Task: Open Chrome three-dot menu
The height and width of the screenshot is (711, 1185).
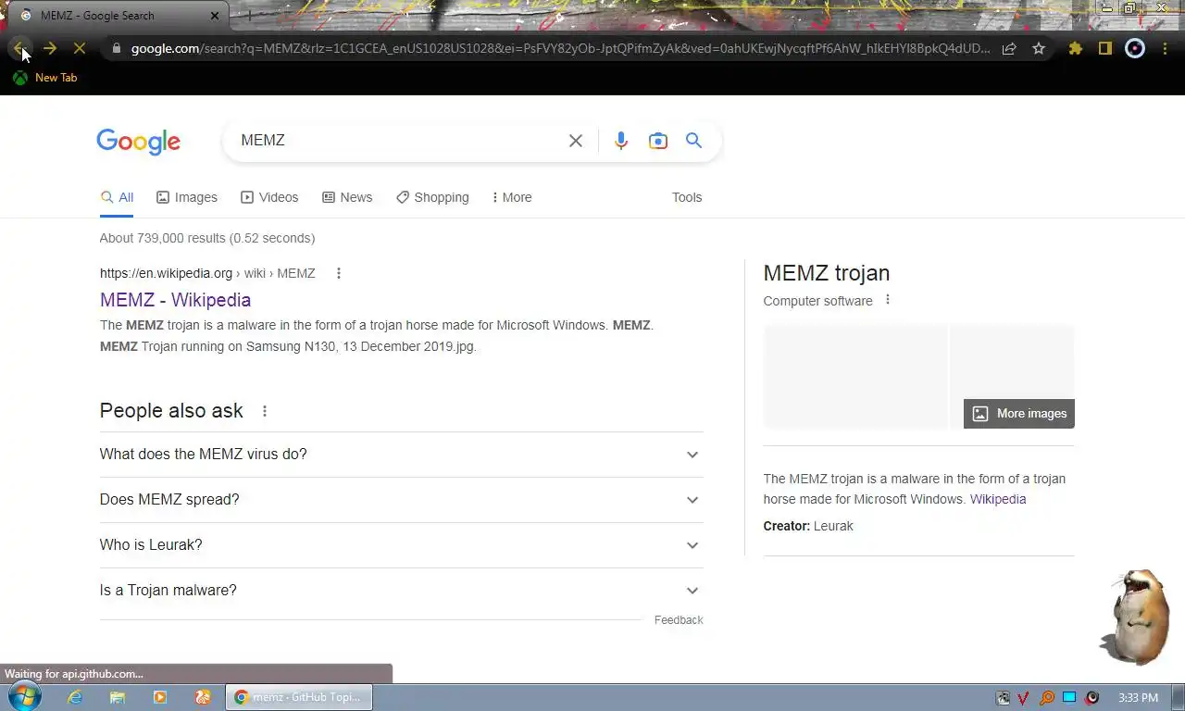Action: (x=1165, y=48)
